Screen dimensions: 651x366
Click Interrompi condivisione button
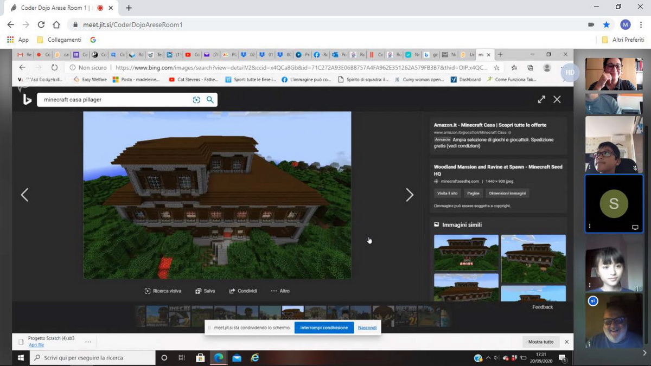324,328
